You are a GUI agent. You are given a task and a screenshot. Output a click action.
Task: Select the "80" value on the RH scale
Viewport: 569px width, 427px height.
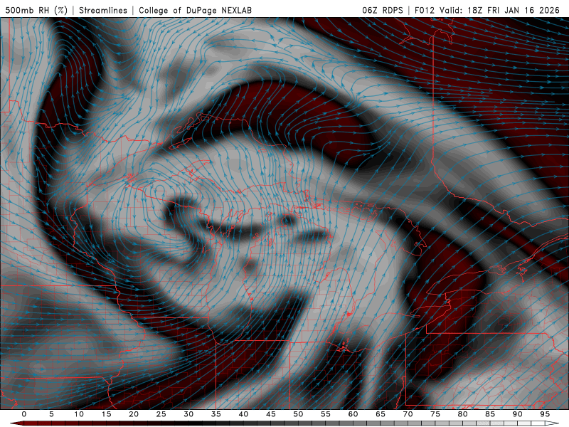[462, 414]
